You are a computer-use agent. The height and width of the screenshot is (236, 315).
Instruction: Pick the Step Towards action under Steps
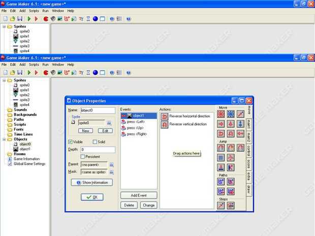point(221,206)
